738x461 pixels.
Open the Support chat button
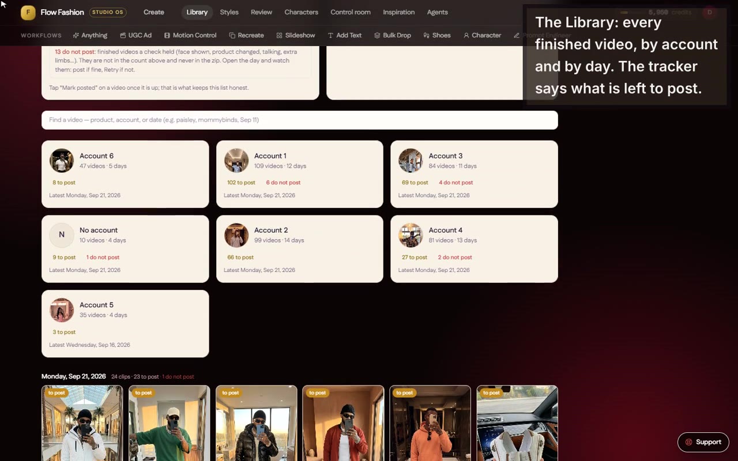(703, 442)
